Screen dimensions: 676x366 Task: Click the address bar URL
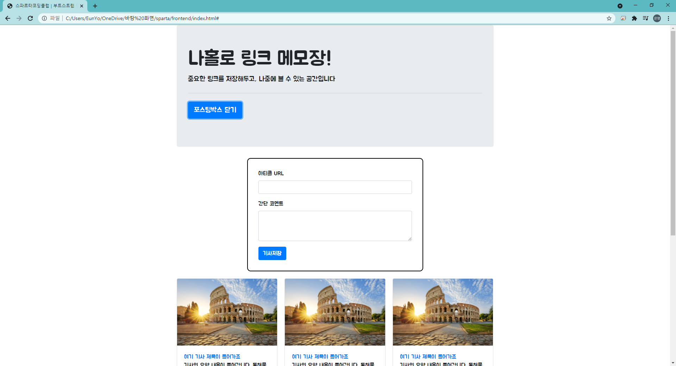[x=142, y=18]
